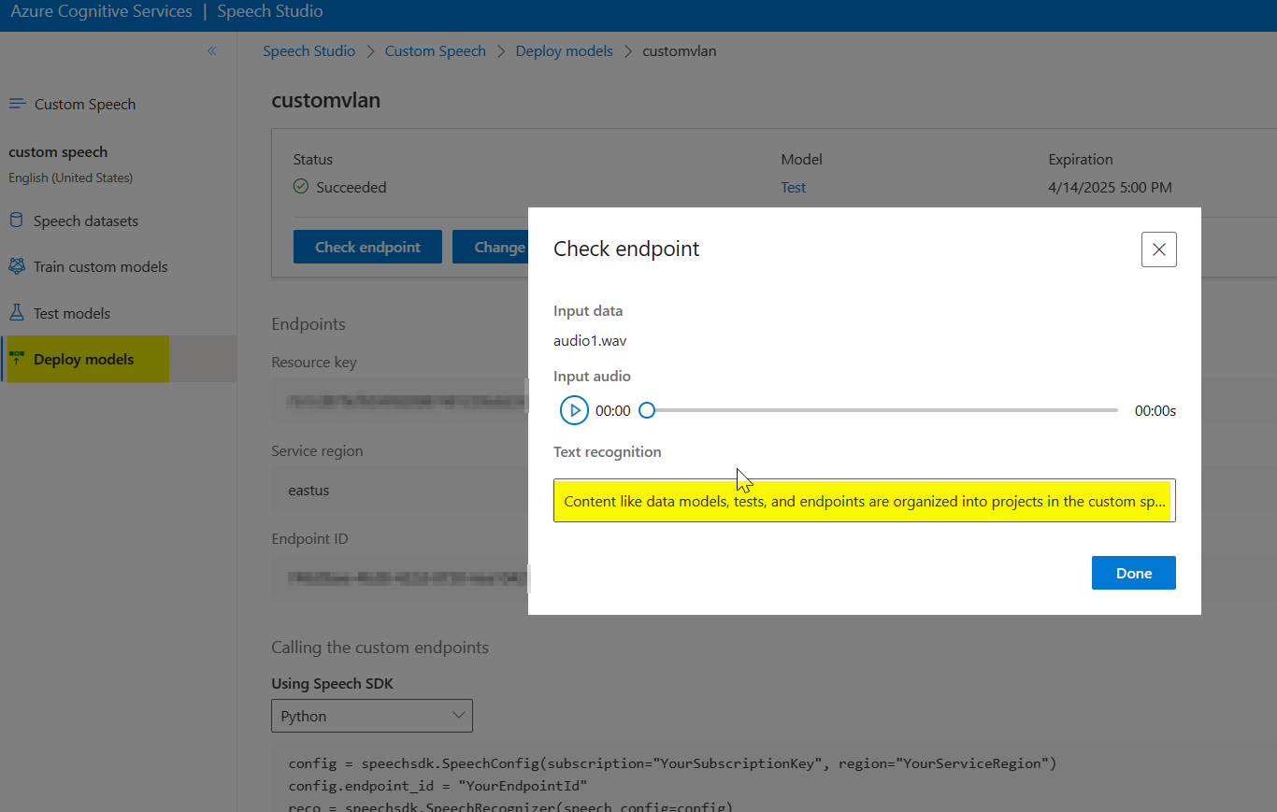The image size is (1277, 812).
Task: Click the Train custom models icon
Action: (x=16, y=266)
